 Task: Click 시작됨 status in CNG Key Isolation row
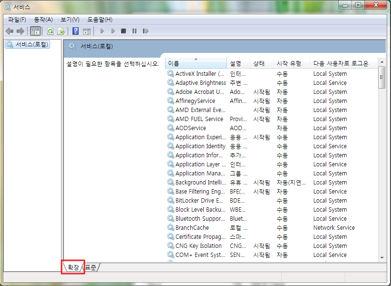pos(262,245)
